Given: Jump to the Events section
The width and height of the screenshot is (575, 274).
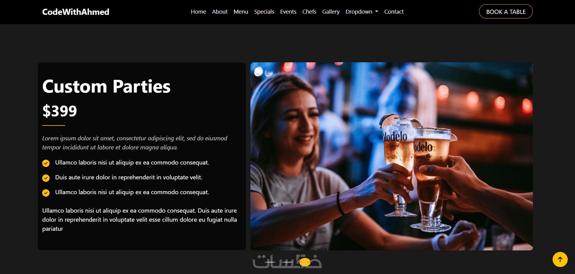Looking at the screenshot, I should coord(288,11).
